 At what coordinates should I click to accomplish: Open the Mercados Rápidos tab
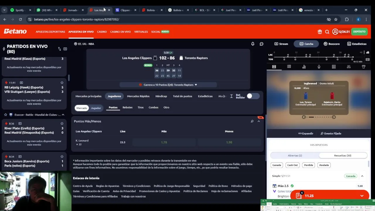tap(138, 96)
